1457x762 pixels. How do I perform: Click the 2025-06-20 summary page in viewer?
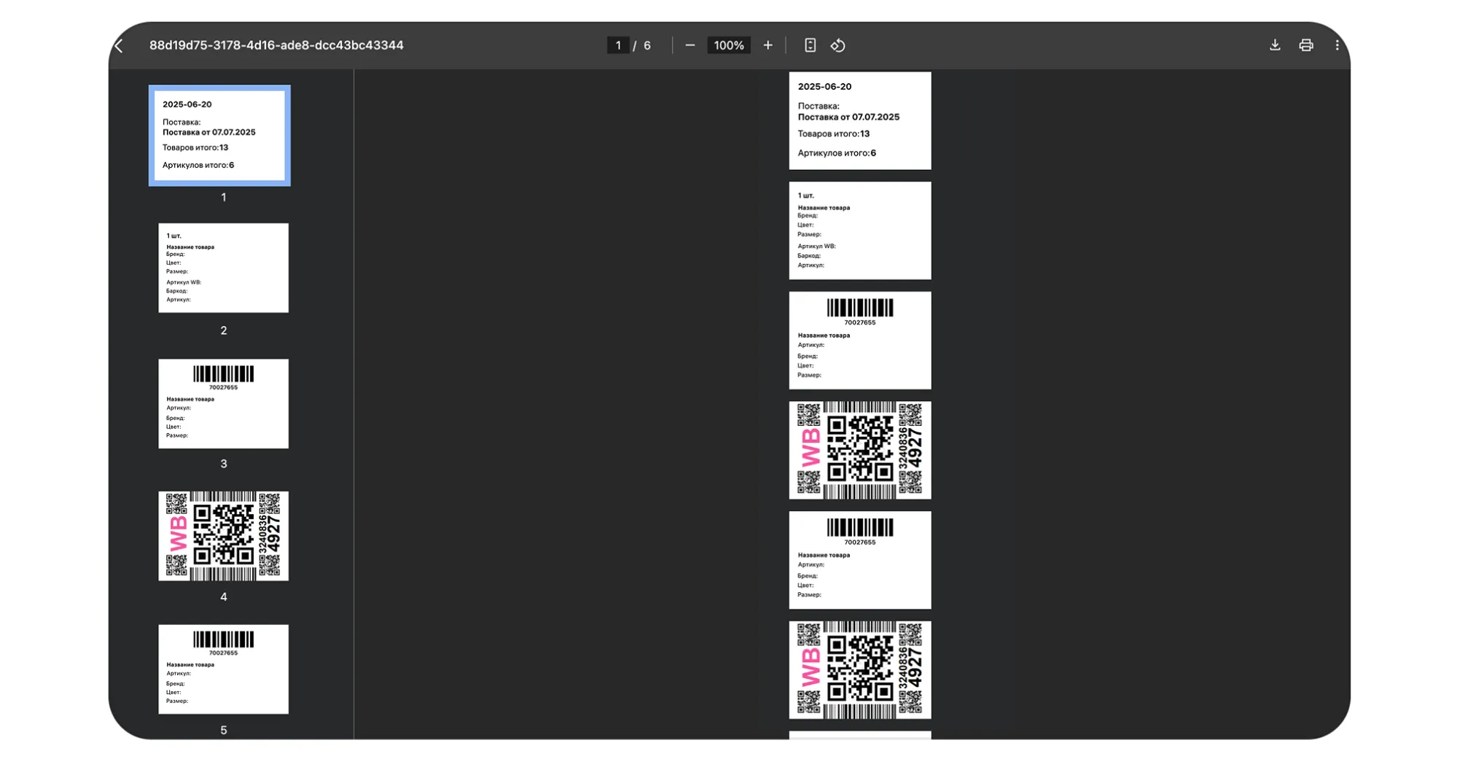click(x=859, y=120)
